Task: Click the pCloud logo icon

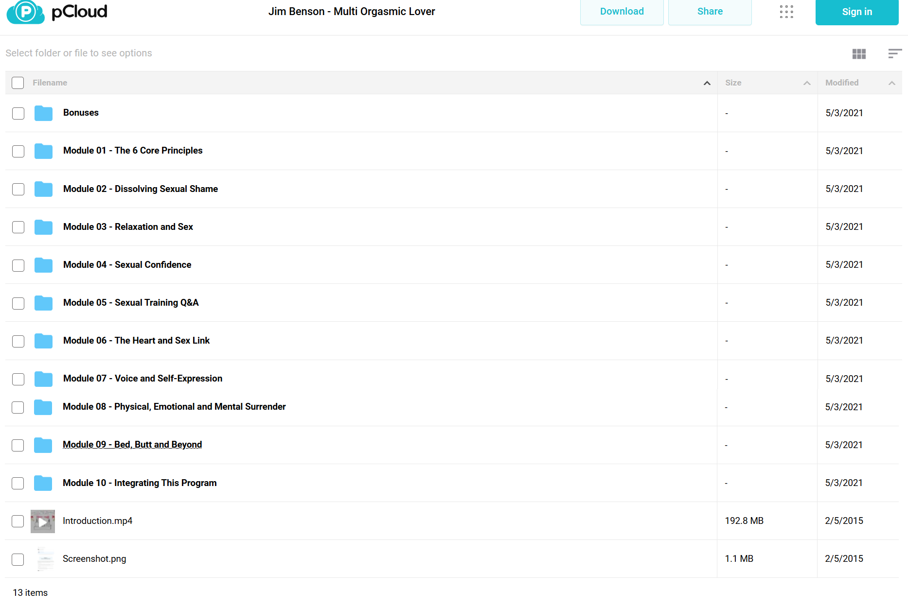Action: [25, 12]
